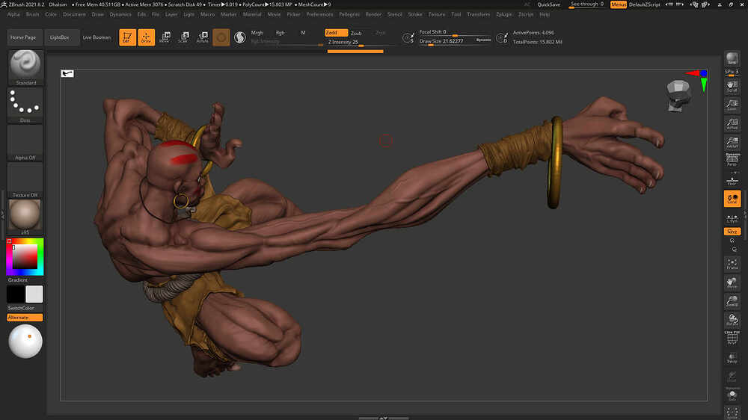Open the Zplugin menu

click(x=504, y=14)
